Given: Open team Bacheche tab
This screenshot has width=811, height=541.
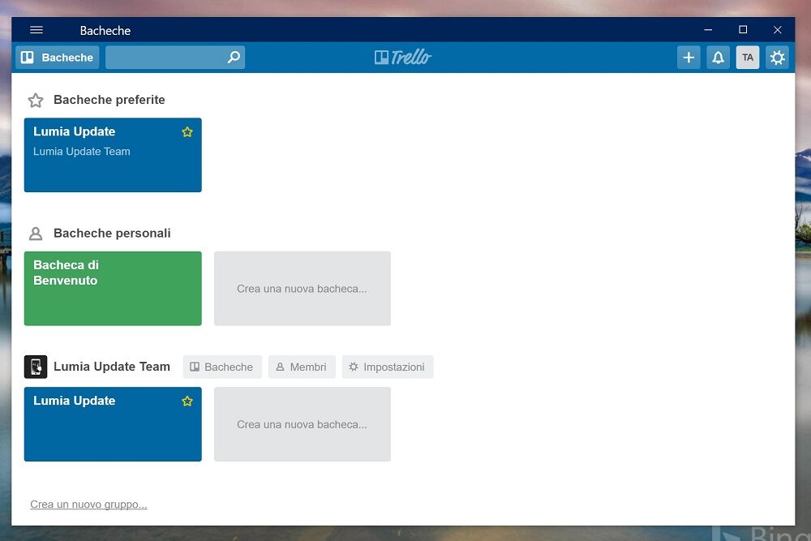Looking at the screenshot, I should tap(222, 367).
